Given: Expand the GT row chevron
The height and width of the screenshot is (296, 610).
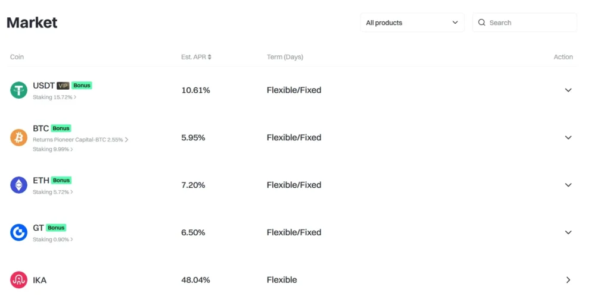Looking at the screenshot, I should pyautogui.click(x=568, y=232).
